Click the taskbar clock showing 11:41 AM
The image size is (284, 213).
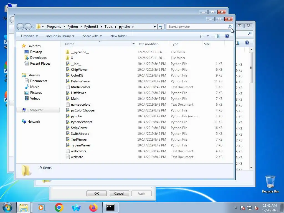pos(270,208)
